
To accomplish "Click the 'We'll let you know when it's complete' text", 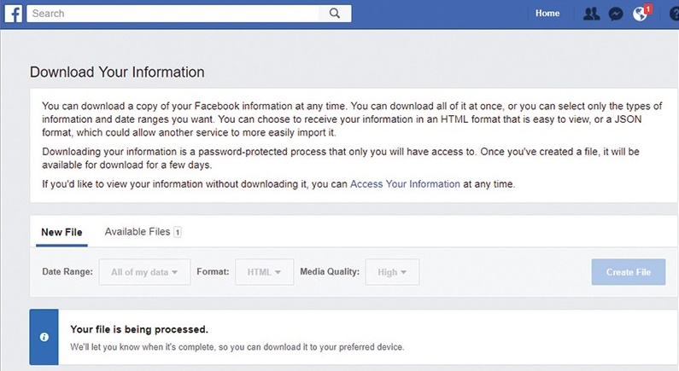I will tap(237, 347).
